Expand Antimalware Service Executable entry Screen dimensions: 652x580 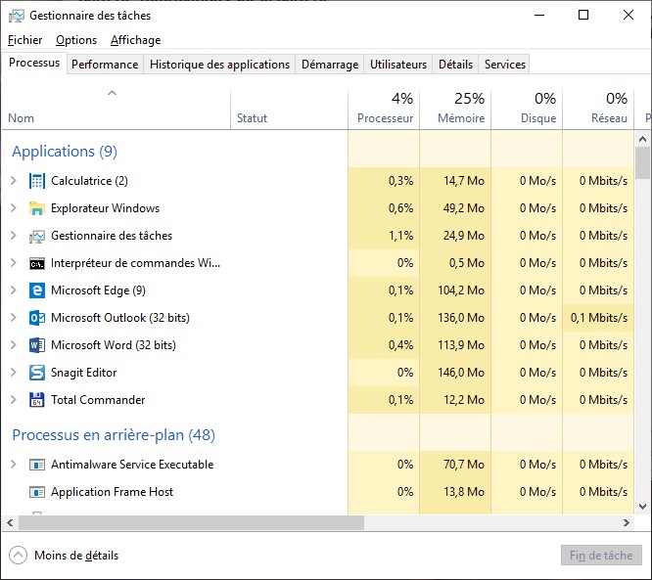click(14, 465)
